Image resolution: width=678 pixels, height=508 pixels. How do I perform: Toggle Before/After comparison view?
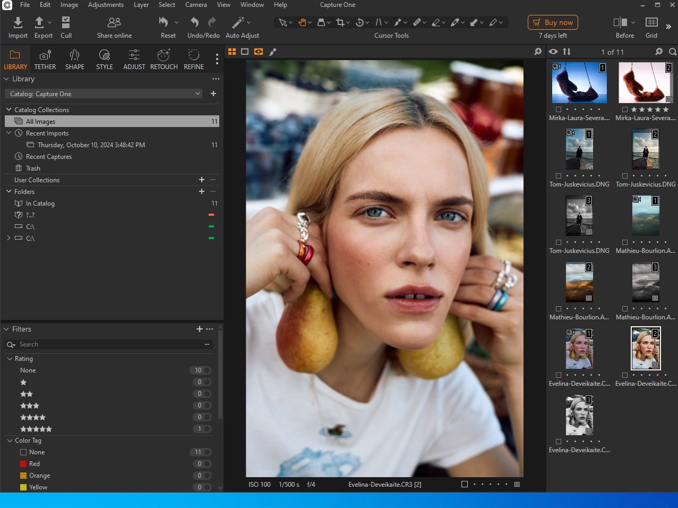[620, 22]
